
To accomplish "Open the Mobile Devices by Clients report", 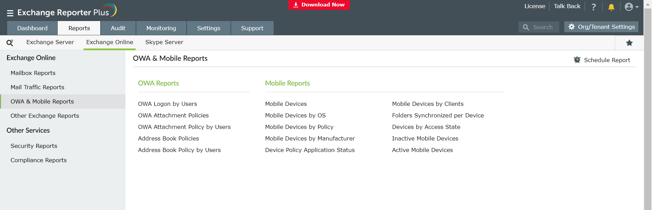I will (428, 104).
